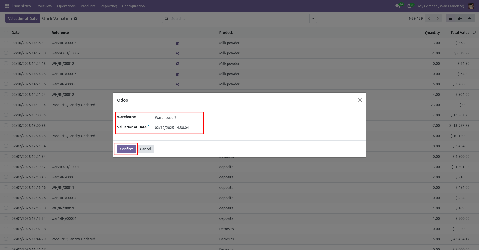Viewport: 479px width, 250px height.
Task: Click the Valuation at Date button
Action: [x=23, y=19]
